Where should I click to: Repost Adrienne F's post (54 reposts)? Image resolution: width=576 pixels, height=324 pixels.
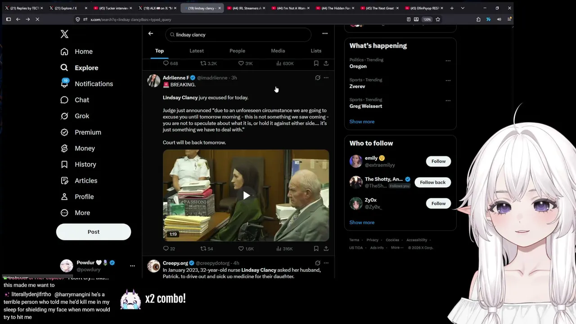tap(207, 248)
